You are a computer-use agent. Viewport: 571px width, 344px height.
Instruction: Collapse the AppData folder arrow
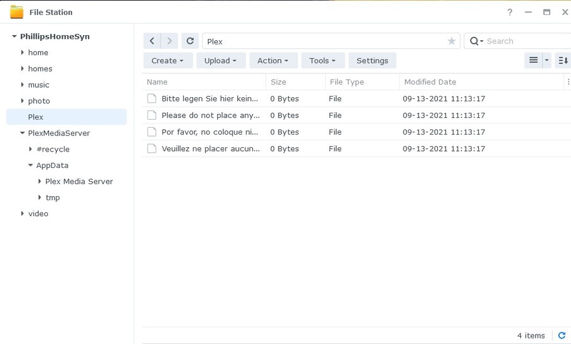(31, 165)
